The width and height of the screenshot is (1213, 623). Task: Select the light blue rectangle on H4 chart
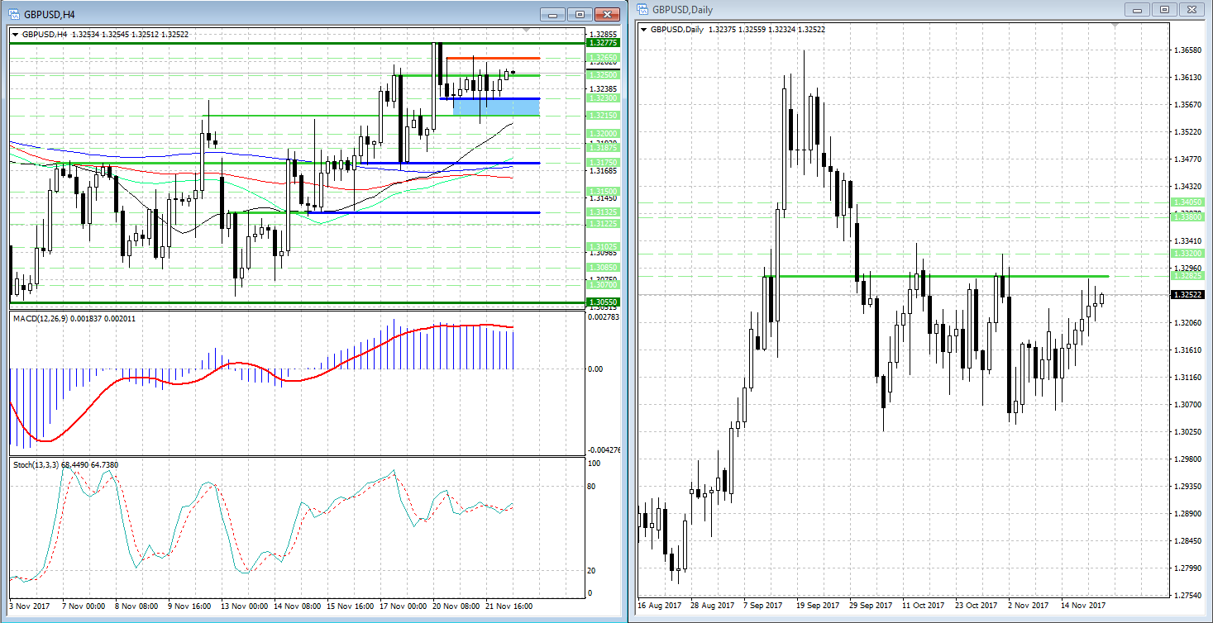coord(496,107)
